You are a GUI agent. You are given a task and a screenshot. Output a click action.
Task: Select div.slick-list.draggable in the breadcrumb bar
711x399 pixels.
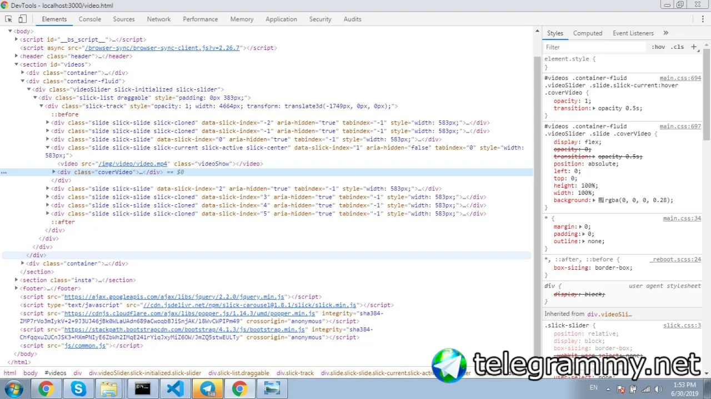(239, 373)
